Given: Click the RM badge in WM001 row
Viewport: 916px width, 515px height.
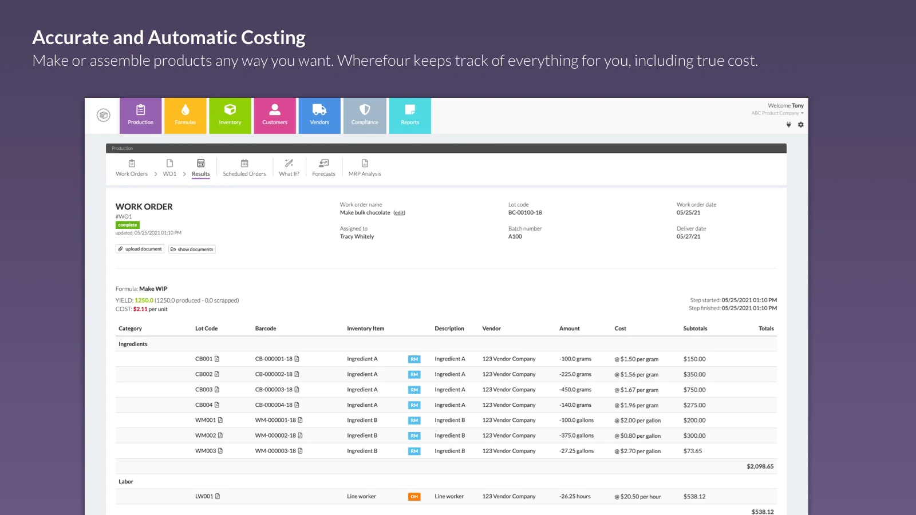Looking at the screenshot, I should pos(414,421).
